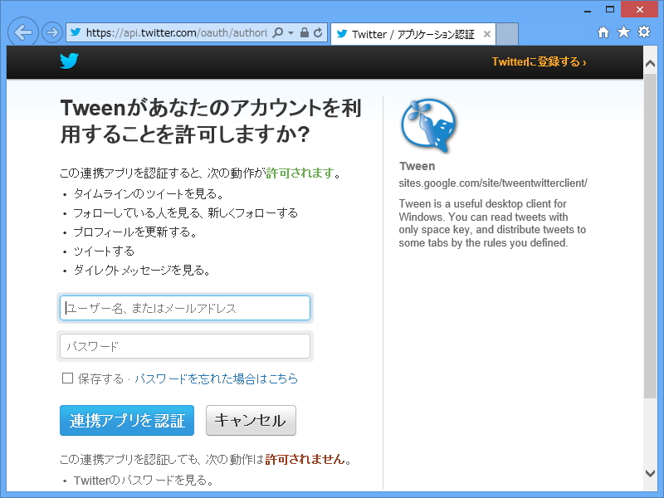Click the 連携アプリを認証 button
This screenshot has height=498, width=664.
(126, 420)
